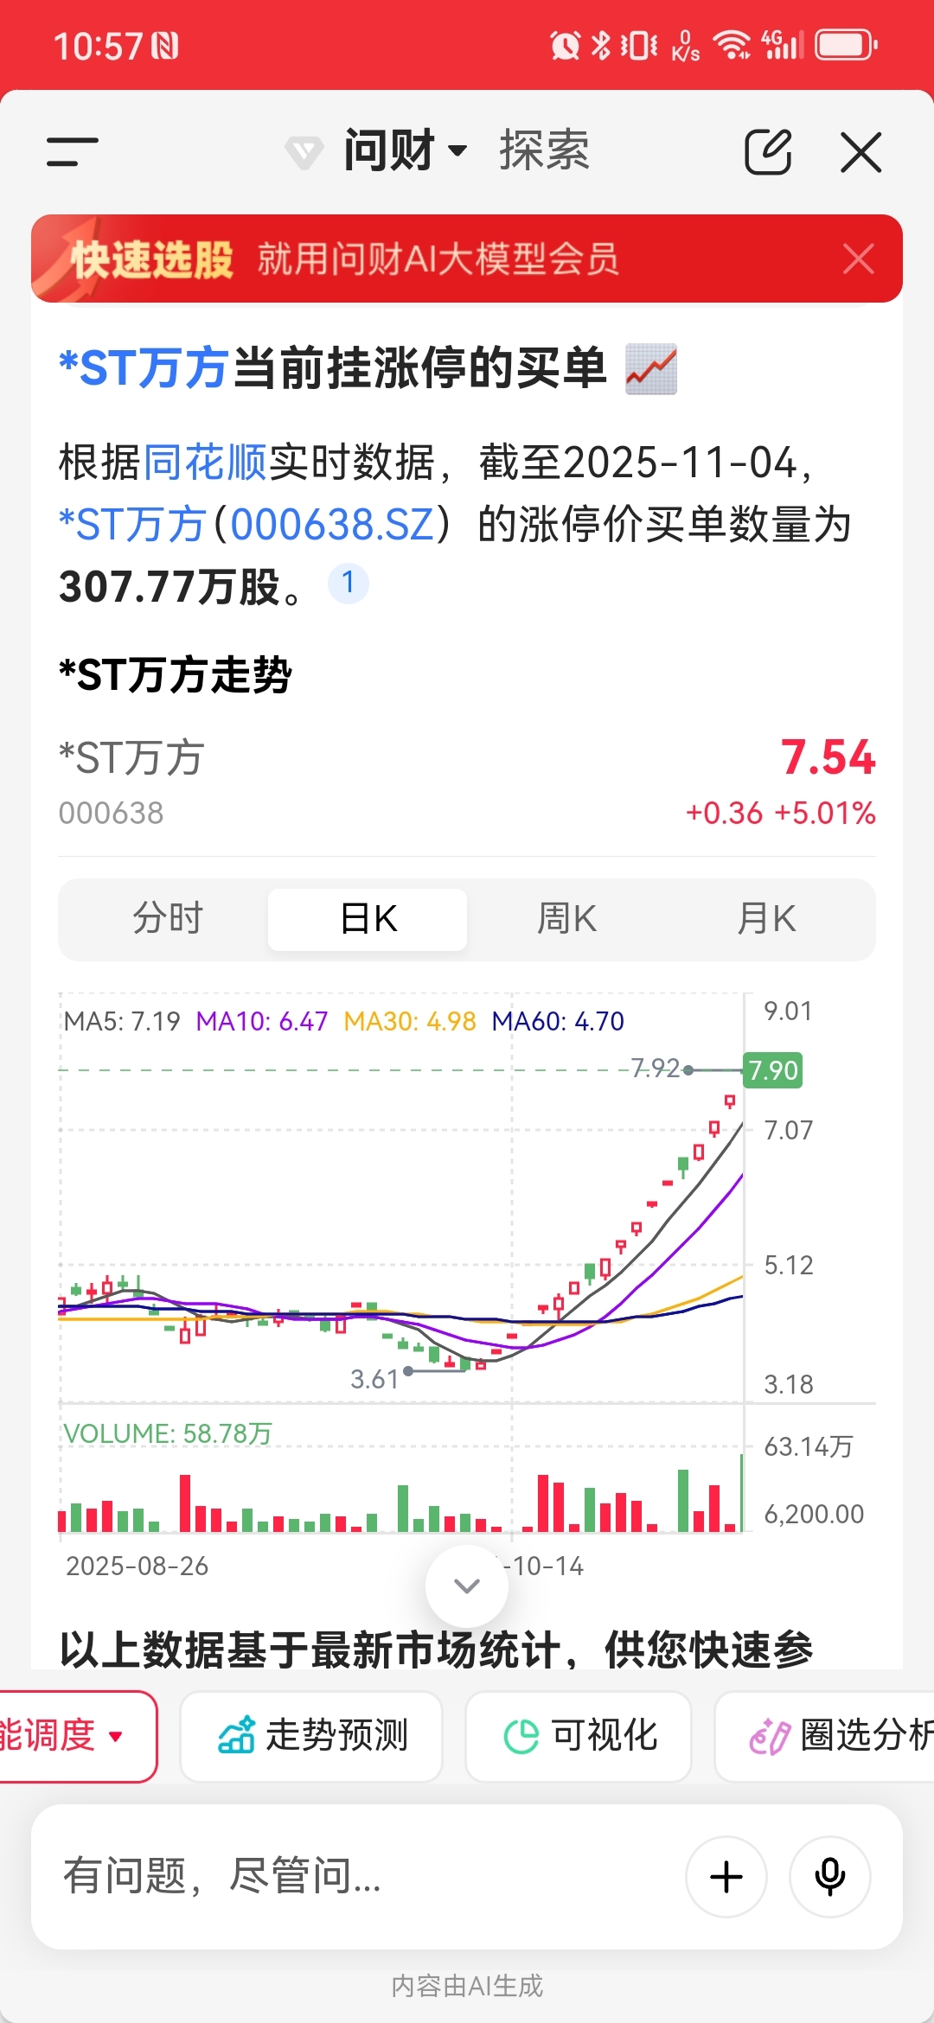Tap the WiFi icon in status bar
Viewport: 934px width, 2023px height.
click(x=732, y=45)
